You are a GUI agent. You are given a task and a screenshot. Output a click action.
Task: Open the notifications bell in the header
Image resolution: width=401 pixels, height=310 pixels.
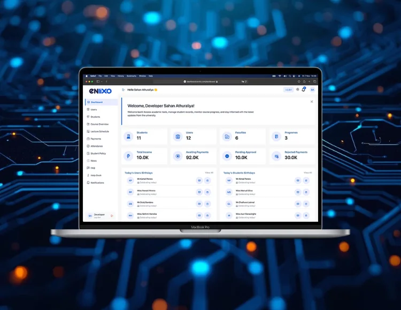pos(304,90)
